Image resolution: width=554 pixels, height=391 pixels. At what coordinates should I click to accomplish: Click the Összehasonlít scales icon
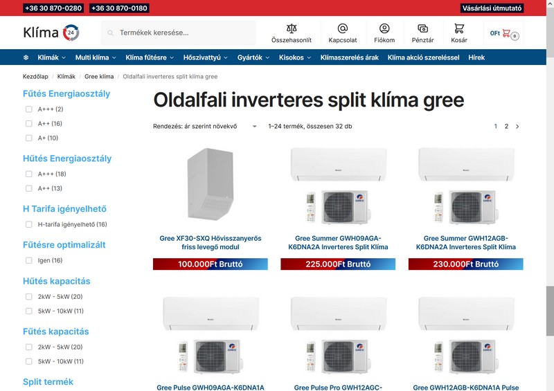click(x=291, y=28)
